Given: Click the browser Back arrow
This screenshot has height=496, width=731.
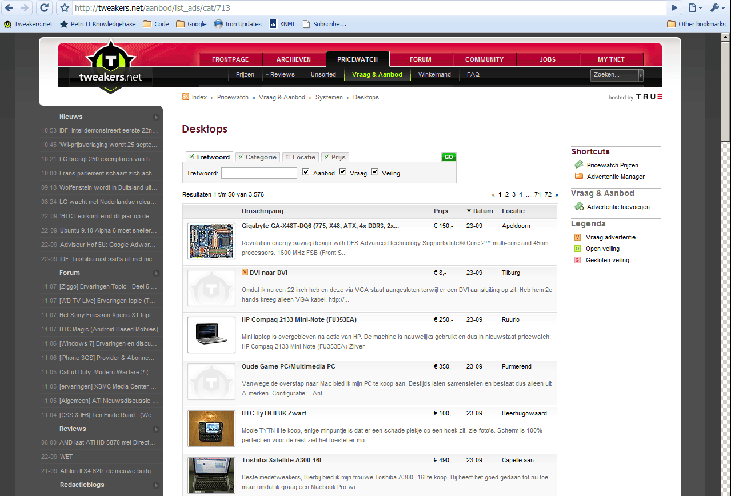Looking at the screenshot, I should [9, 7].
